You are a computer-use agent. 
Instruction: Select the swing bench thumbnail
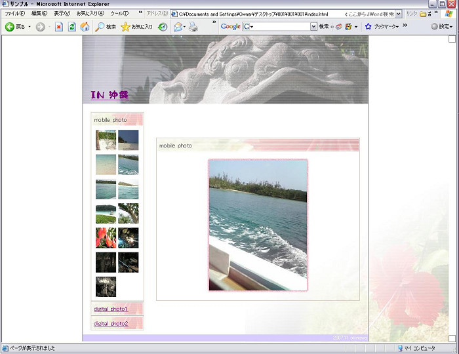106,140
